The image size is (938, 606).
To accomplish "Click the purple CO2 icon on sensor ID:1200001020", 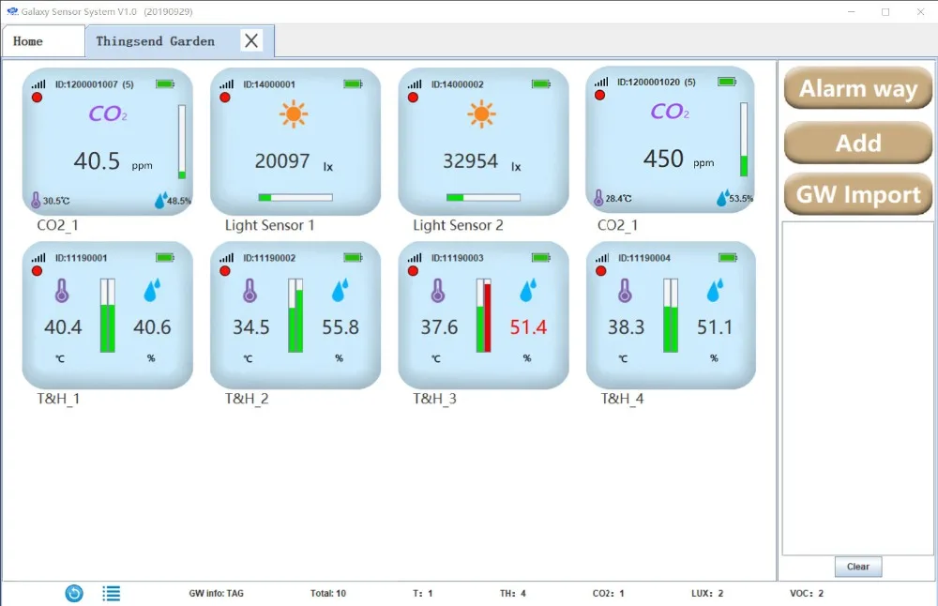I will pos(670,112).
